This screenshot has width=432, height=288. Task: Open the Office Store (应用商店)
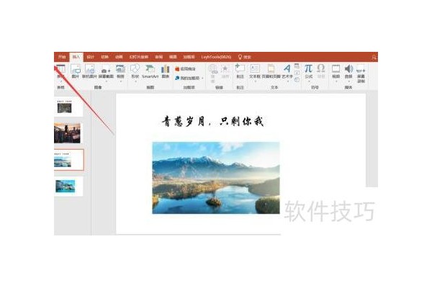coord(185,69)
